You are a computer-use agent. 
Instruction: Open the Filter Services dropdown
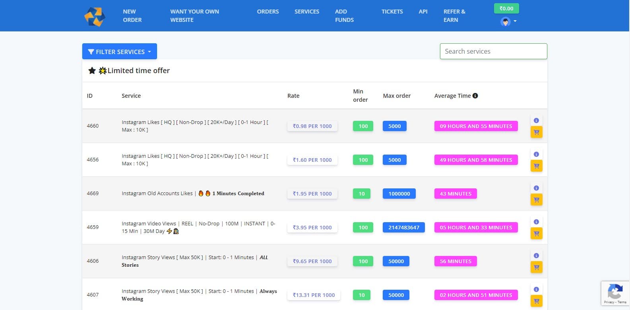(120, 52)
